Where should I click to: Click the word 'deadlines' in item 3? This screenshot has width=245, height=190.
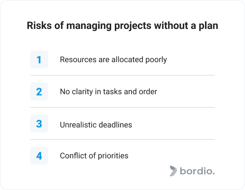point(115,125)
